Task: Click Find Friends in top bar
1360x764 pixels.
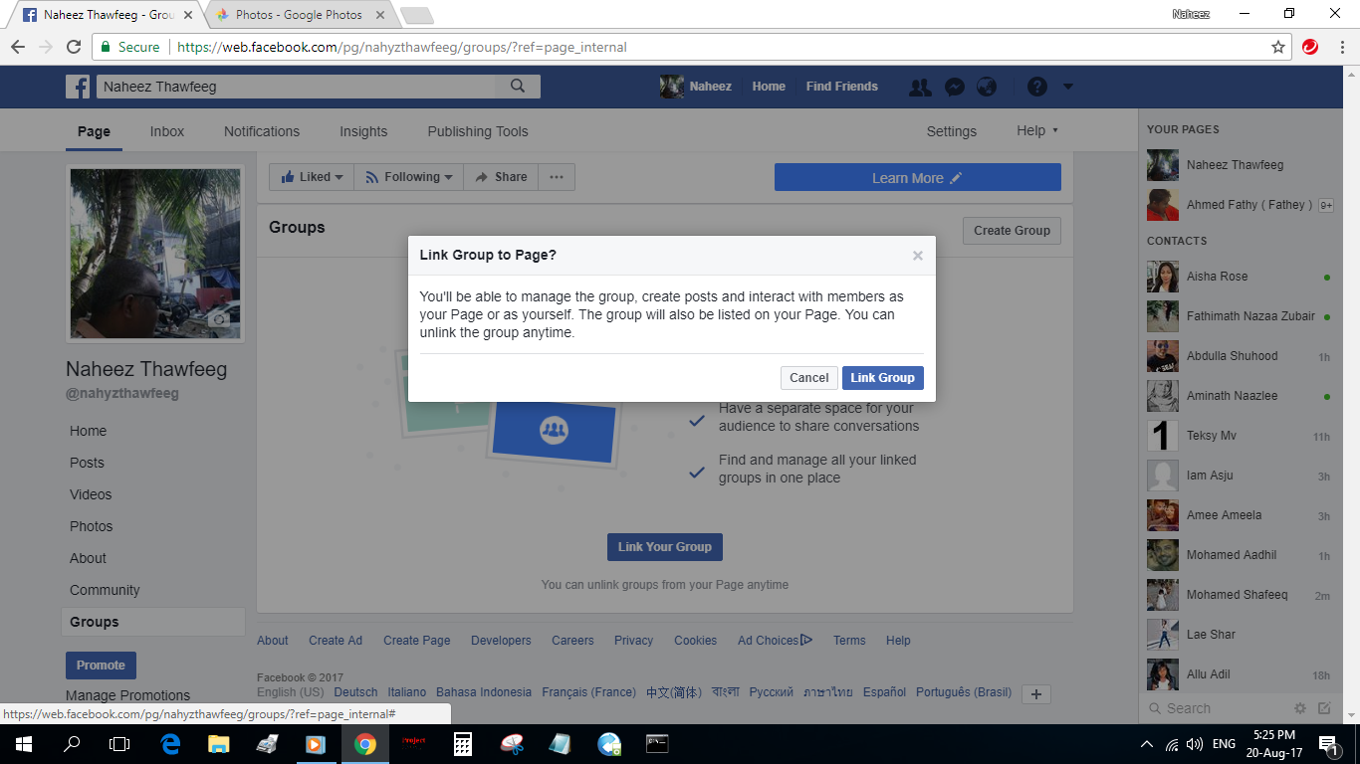Action: pos(842,87)
